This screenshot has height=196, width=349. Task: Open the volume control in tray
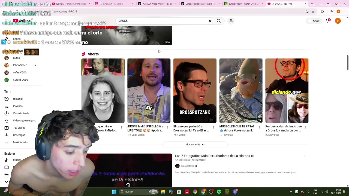point(327,192)
